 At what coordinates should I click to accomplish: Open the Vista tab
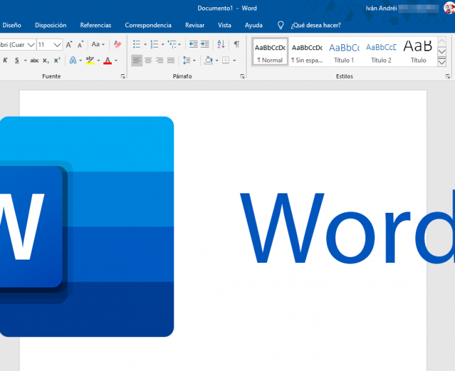point(225,25)
